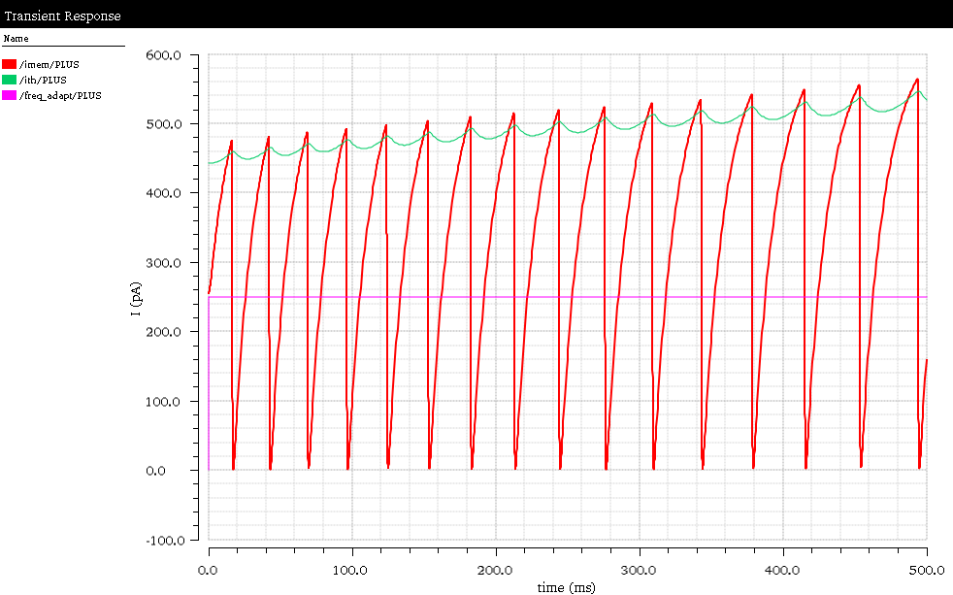
Task: Click the 100.0 x-axis tick label
Action: (x=350, y=571)
